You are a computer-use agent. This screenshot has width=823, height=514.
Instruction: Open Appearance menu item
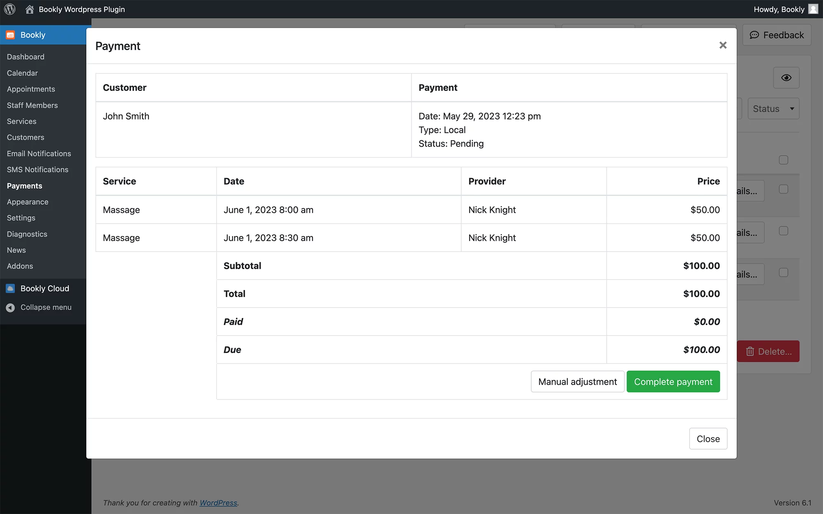pos(28,202)
